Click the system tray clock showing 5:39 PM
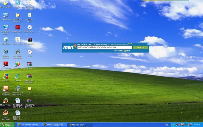The height and width of the screenshot is (127, 203). (197, 125)
